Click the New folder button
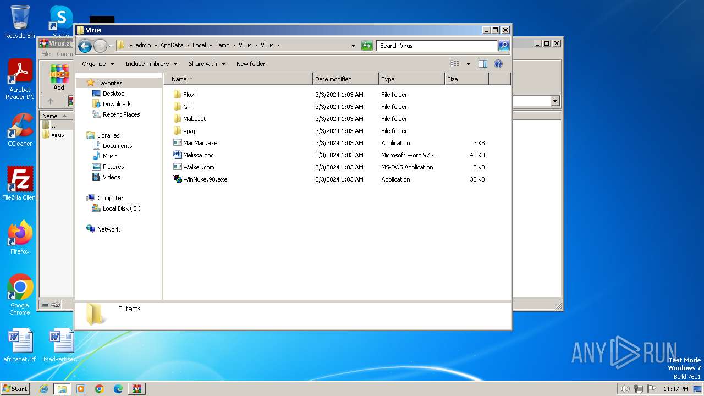Viewport: 704px width, 396px height. pyautogui.click(x=251, y=64)
